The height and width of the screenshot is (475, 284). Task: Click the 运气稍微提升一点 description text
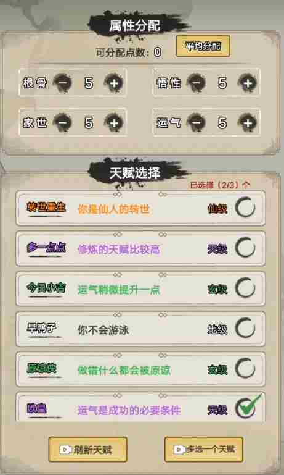pos(119,290)
